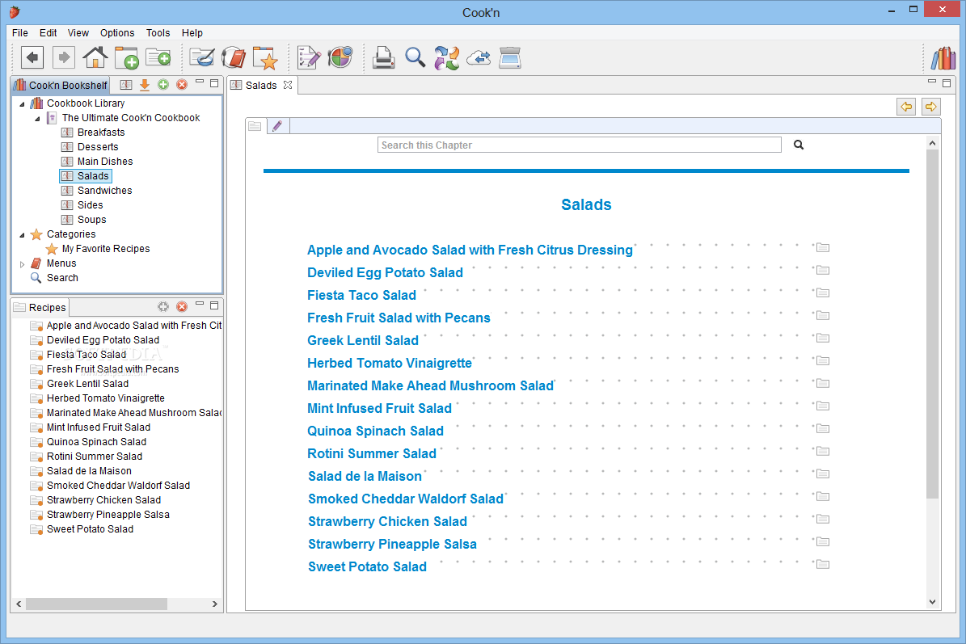Click the yellow next arrow button
Image resolution: width=966 pixels, height=644 pixels.
[931, 107]
